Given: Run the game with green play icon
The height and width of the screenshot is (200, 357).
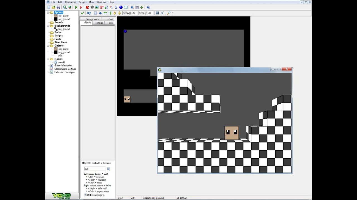Looking at the screenshot, I should tap(76, 7).
